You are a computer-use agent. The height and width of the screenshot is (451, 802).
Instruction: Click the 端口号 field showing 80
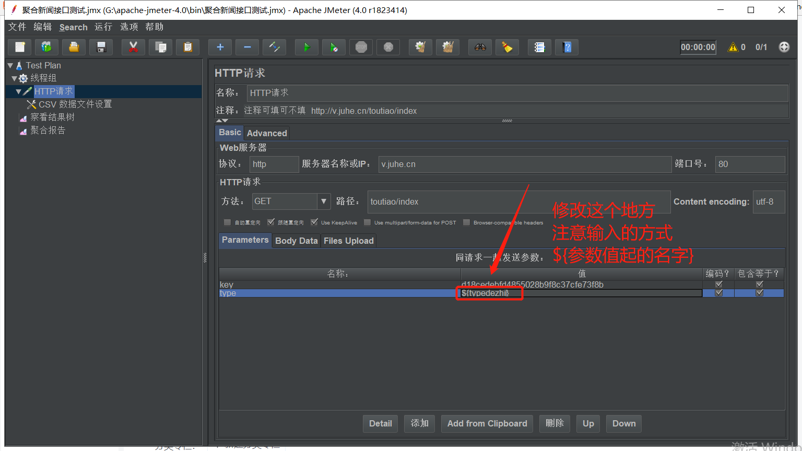pyautogui.click(x=750, y=164)
